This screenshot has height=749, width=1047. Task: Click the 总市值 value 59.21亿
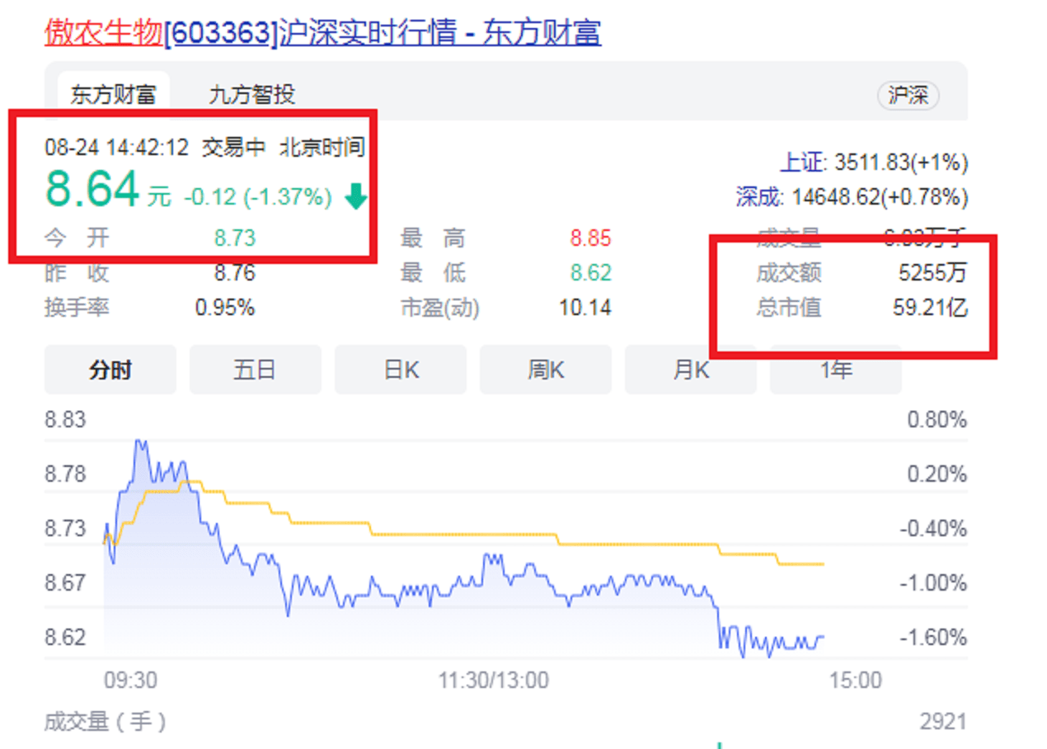tap(930, 308)
